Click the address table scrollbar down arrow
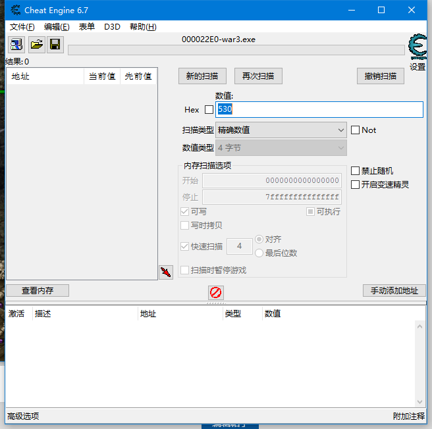Viewport: 432px width, 429px height. (x=420, y=402)
